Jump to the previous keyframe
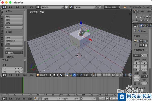The image size is (152, 101). 104,99
